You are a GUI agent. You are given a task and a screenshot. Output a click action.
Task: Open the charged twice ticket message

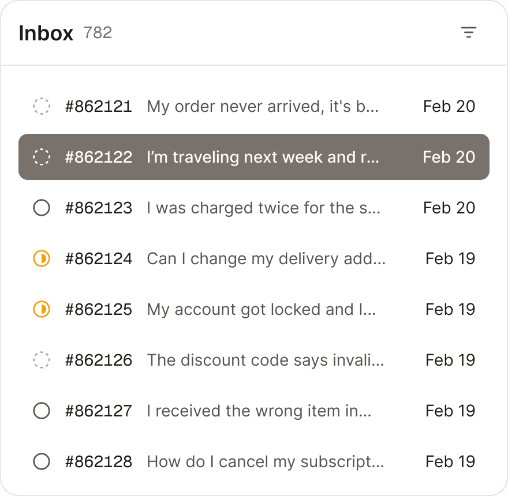tap(263, 208)
